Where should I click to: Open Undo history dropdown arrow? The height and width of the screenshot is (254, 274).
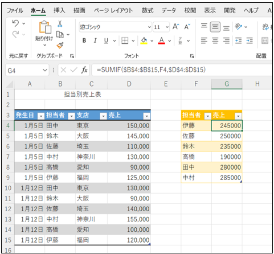(x=24, y=24)
